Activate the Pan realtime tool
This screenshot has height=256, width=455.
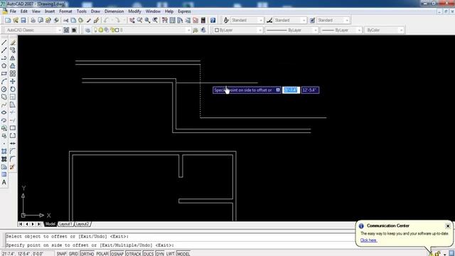pos(132,21)
